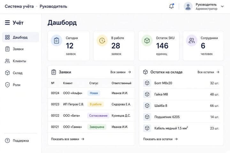Click the Клиент column header
230x153 pixels.
click(68, 83)
